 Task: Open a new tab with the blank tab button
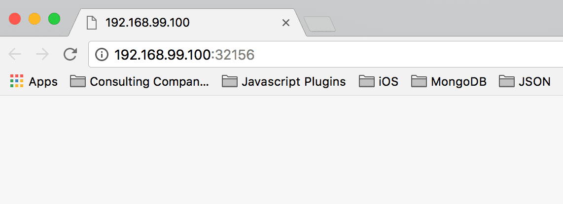(x=319, y=24)
